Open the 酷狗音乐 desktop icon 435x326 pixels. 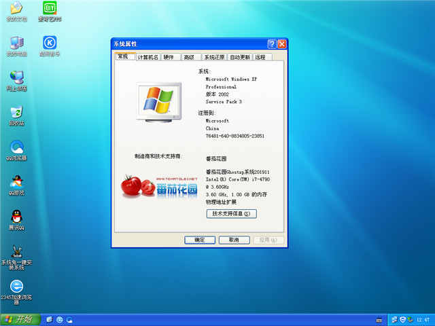50,46
